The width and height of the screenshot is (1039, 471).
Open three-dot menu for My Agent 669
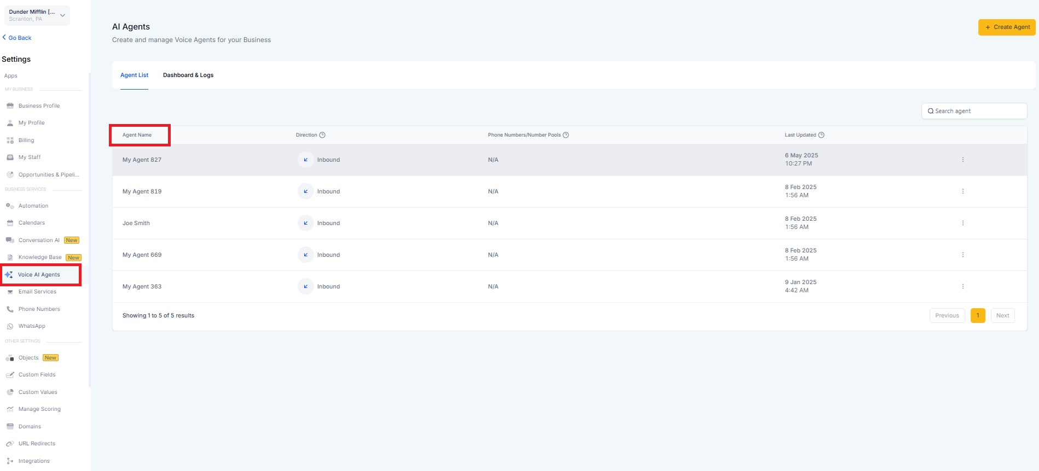tap(963, 255)
